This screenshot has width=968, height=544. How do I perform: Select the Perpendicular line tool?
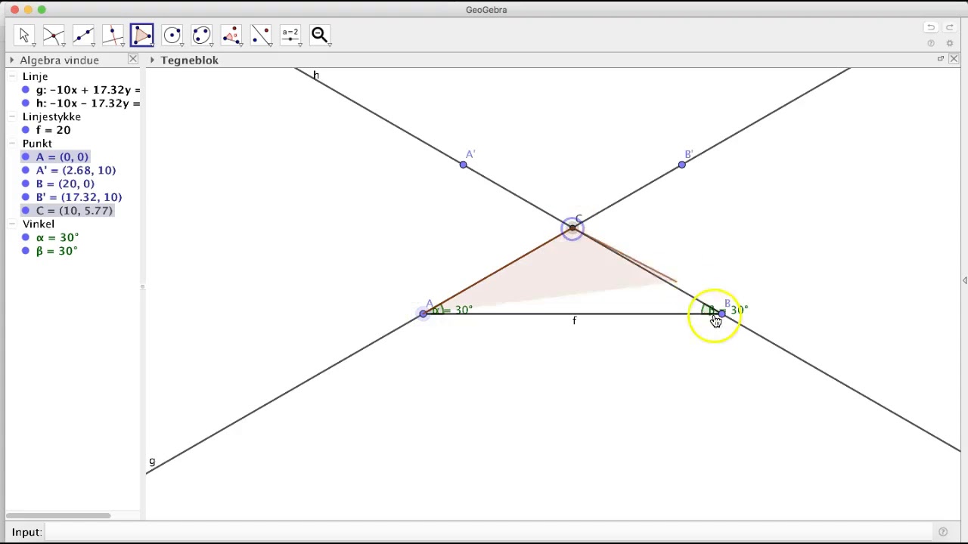click(113, 35)
